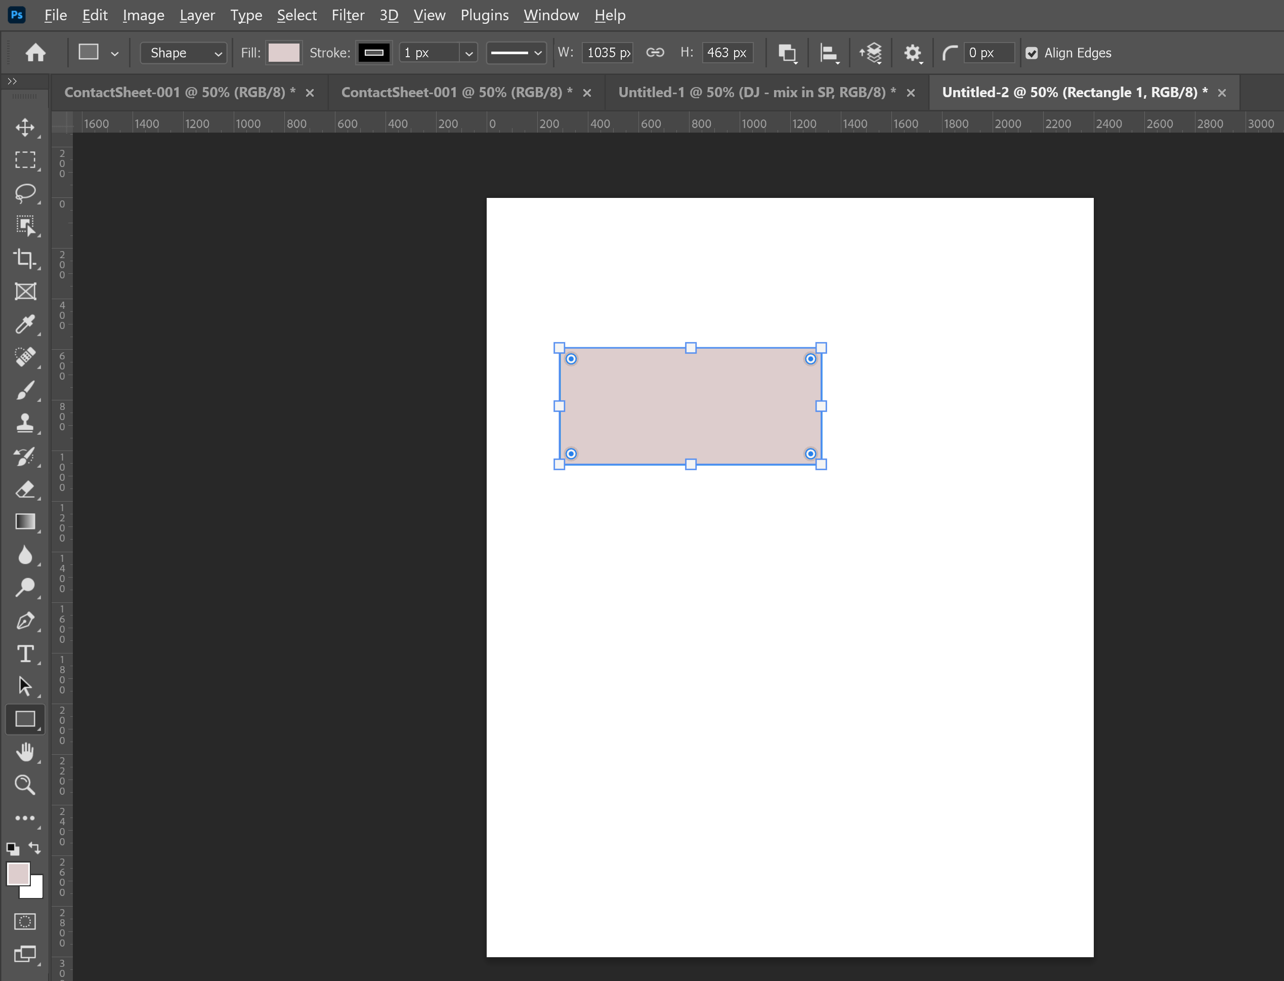The height and width of the screenshot is (981, 1284).
Task: Open the shape path operations options
Action: pos(788,53)
